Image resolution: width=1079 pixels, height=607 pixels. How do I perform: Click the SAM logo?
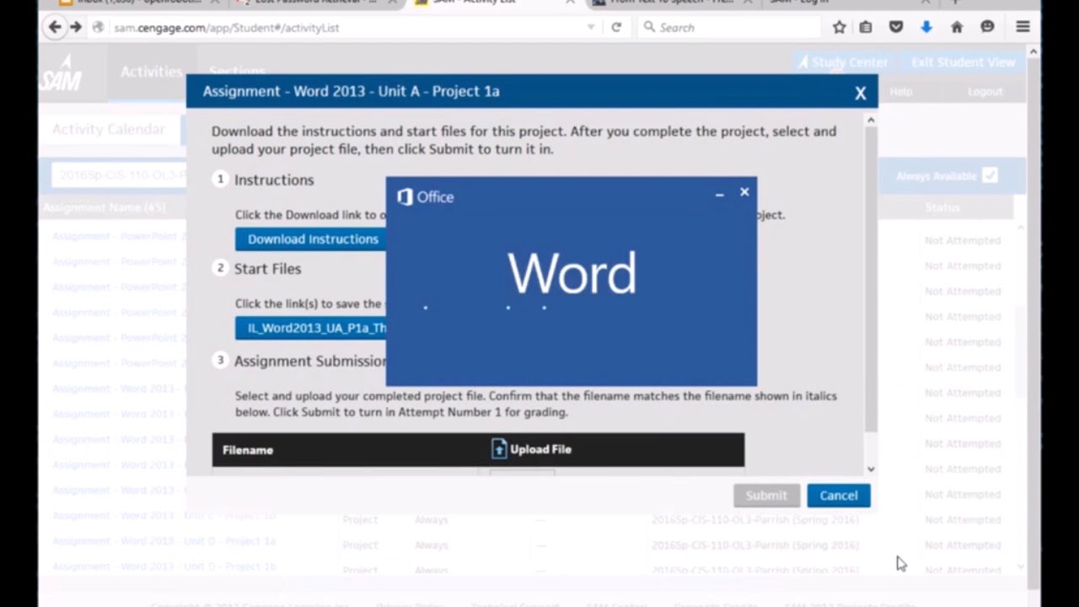61,73
